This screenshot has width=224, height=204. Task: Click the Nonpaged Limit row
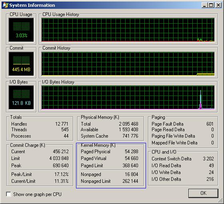click(110, 181)
